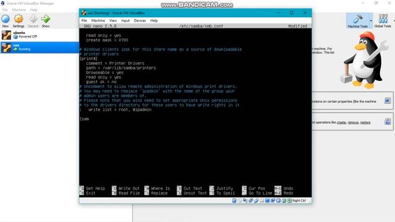Click the Justify shortcut in nano footer
Image resolution: width=395 pixels, height=222 pixels.
221,188
